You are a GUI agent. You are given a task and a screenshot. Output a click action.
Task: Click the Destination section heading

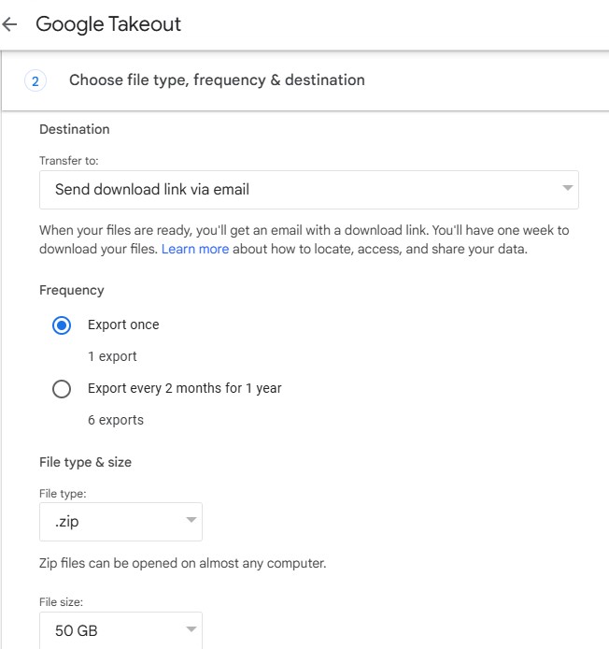pos(75,129)
